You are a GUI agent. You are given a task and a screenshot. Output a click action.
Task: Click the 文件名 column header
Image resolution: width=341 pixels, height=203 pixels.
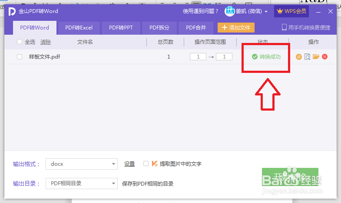(x=85, y=42)
